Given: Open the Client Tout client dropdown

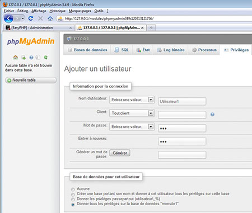Looking at the screenshot, I should pyautogui.click(x=132, y=113).
